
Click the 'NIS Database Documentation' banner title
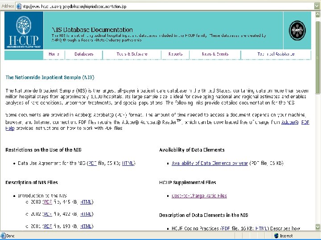[x=92, y=30]
